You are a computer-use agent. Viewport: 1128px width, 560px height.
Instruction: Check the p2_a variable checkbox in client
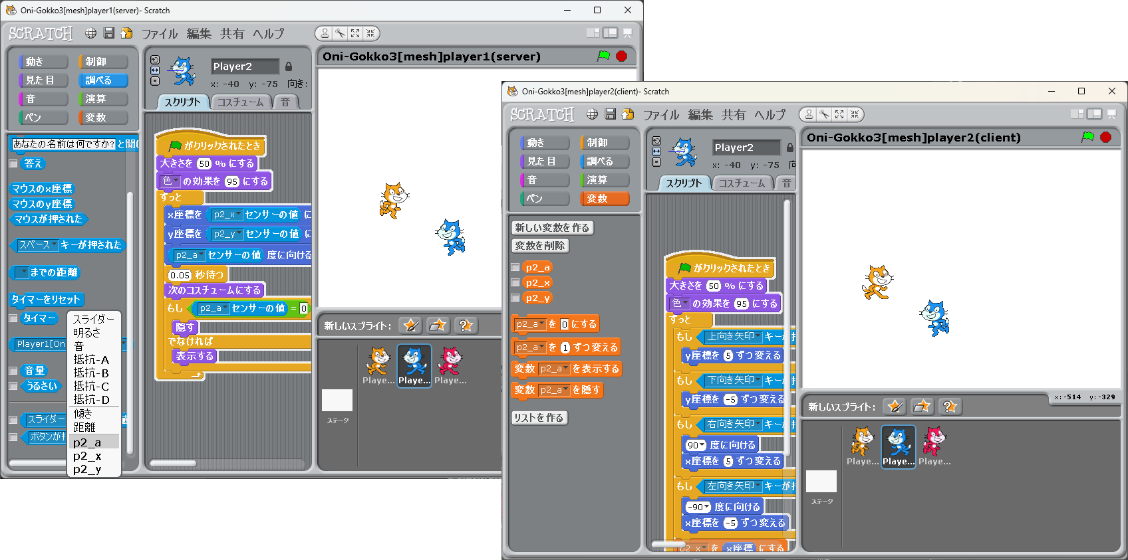pyautogui.click(x=515, y=267)
